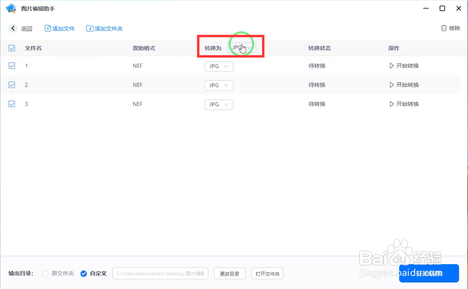Click file name 3 in the list
468x289 pixels.
26,104
